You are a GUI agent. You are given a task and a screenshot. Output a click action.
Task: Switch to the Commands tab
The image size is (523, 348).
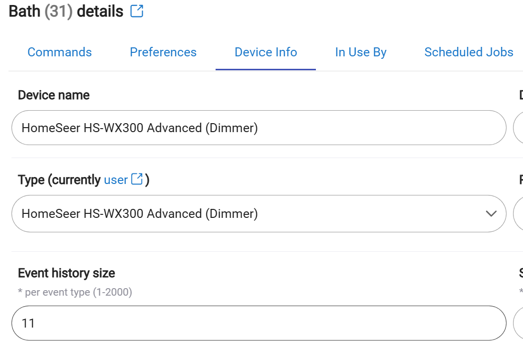(59, 52)
